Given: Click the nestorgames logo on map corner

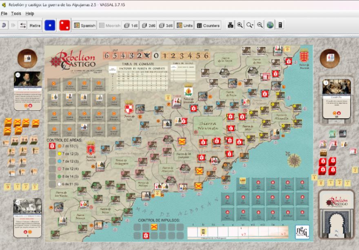Looking at the screenshot, I should [x=302, y=232].
